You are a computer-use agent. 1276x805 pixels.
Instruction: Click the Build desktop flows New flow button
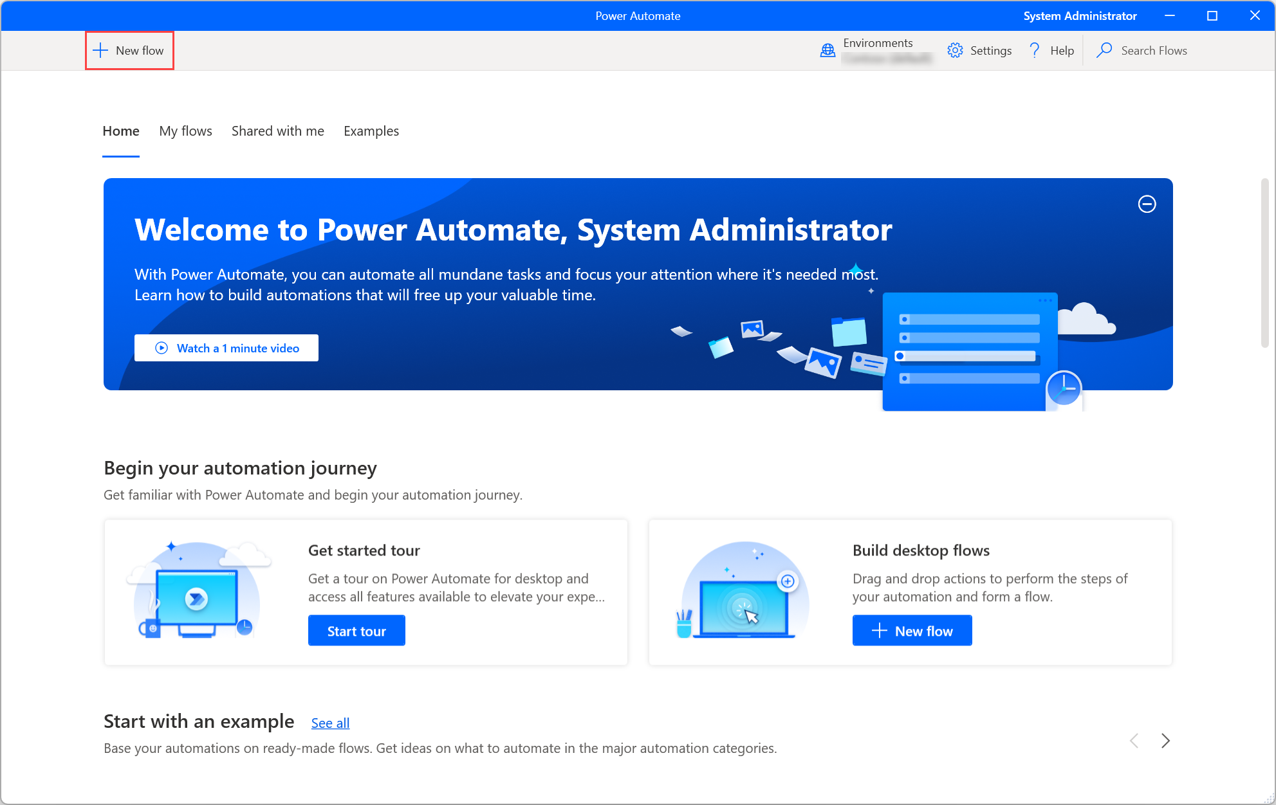pyautogui.click(x=913, y=629)
